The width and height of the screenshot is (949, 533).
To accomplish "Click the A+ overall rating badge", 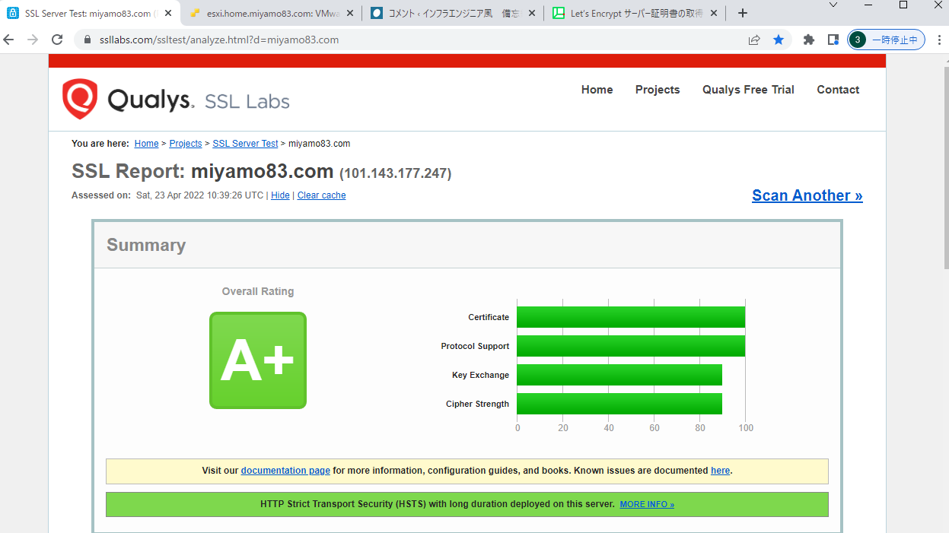I will (x=258, y=360).
